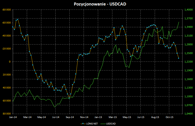Click the Jul-14 date axis label
The width and height of the screenshot is (195, 126).
[56, 117]
